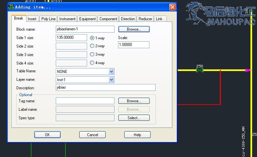
Task: Open the Poly Line tab
Action: [48, 19]
